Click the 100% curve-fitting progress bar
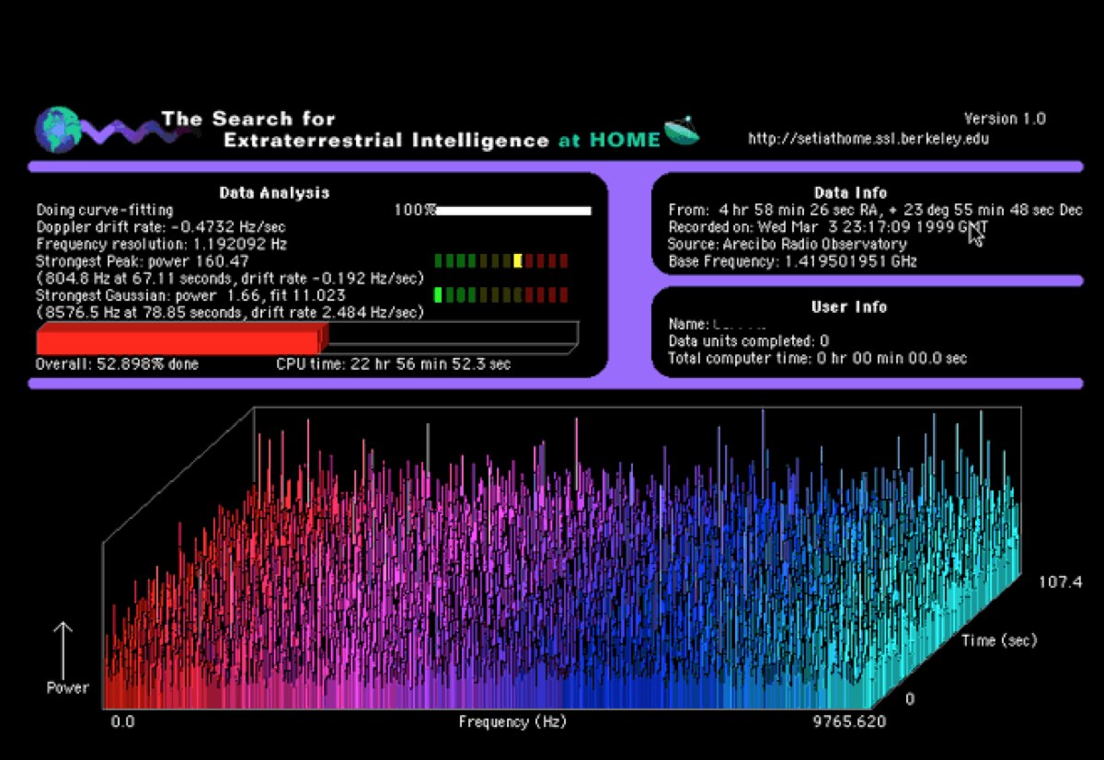This screenshot has height=760, width=1104. point(512,210)
